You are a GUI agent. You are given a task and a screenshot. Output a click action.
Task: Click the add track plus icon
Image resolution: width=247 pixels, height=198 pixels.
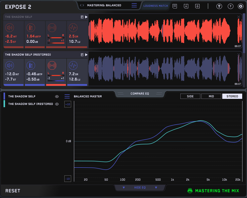(x=197, y=6)
